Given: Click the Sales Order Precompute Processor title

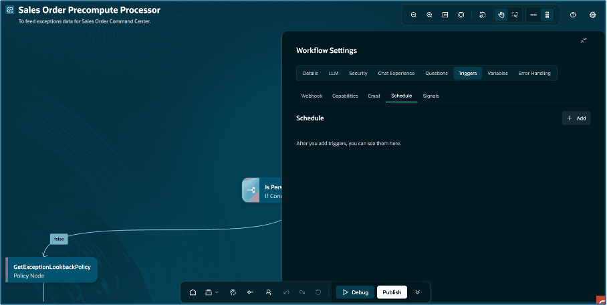Looking at the screenshot, I should (90, 10).
